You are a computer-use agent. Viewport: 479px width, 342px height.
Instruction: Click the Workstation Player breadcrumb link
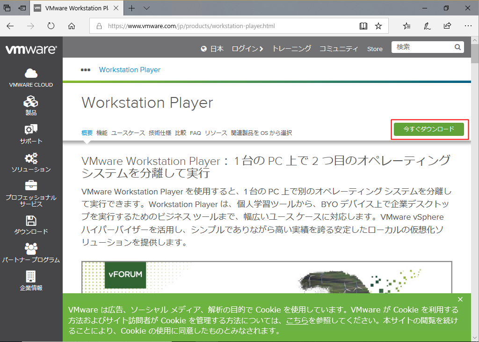click(x=130, y=70)
